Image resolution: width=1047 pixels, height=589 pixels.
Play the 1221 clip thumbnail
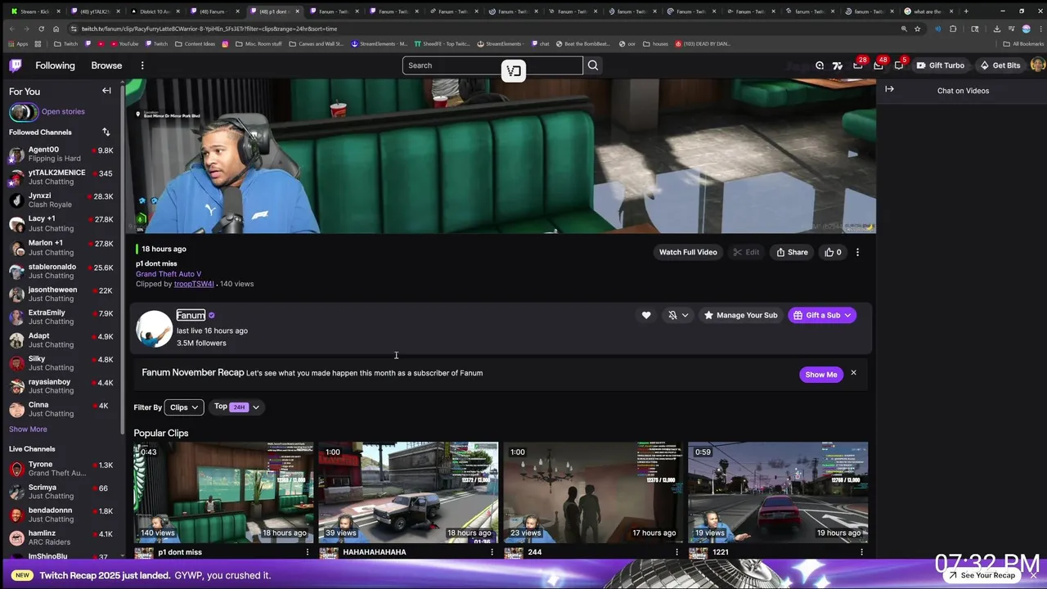coord(778,492)
